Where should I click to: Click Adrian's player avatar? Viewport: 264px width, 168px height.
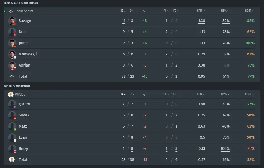tap(12, 65)
